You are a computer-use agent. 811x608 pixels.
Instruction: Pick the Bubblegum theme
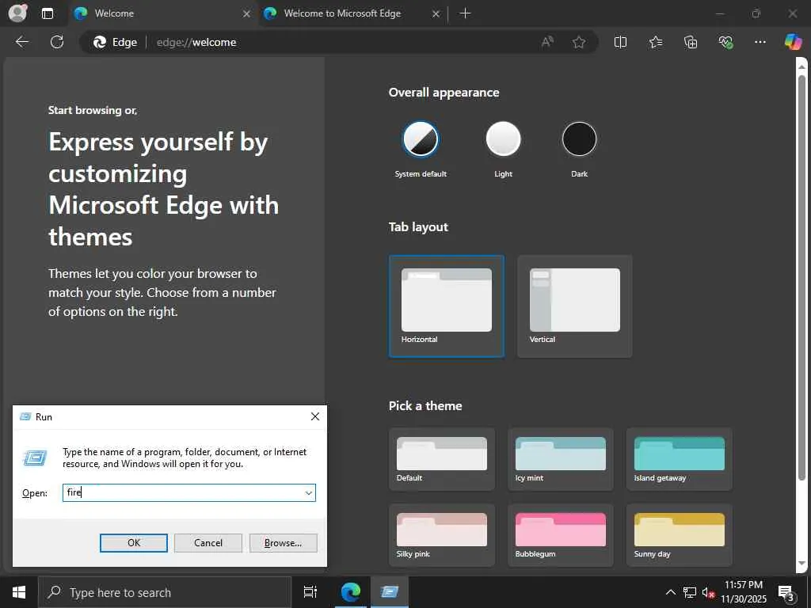(x=561, y=535)
